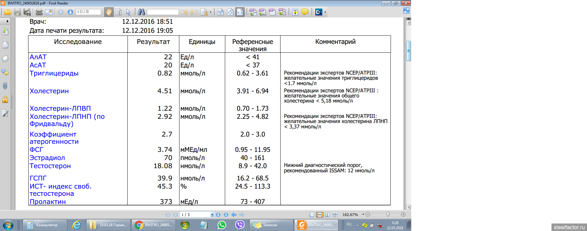Click the zoom slider handle
The height and width of the screenshot is (231, 587).
coord(388,214)
